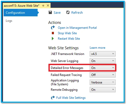The height and width of the screenshot is (105, 127).
Task: Click the Refresh circular arrows icon
Action: pos(68,12)
